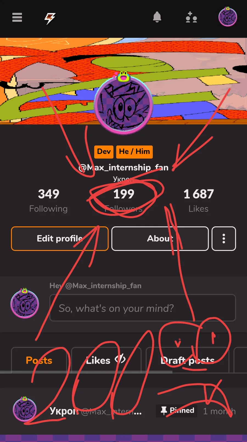Tap the pin icon on Pinned label
Screen dimensions: 247x442
pyautogui.click(x=164, y=411)
